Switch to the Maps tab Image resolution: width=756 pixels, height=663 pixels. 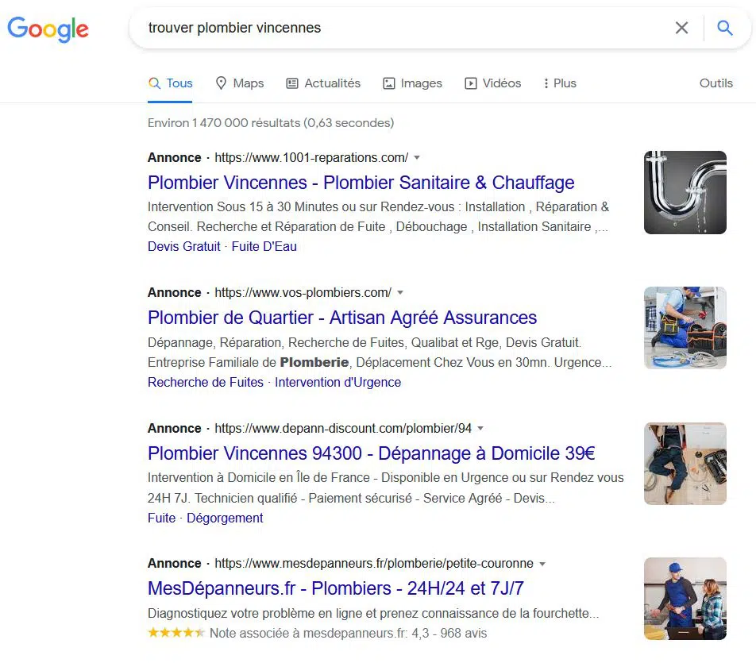click(x=240, y=83)
